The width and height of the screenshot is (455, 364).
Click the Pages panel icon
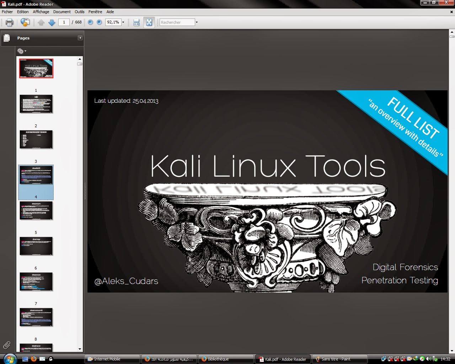click(x=6, y=38)
